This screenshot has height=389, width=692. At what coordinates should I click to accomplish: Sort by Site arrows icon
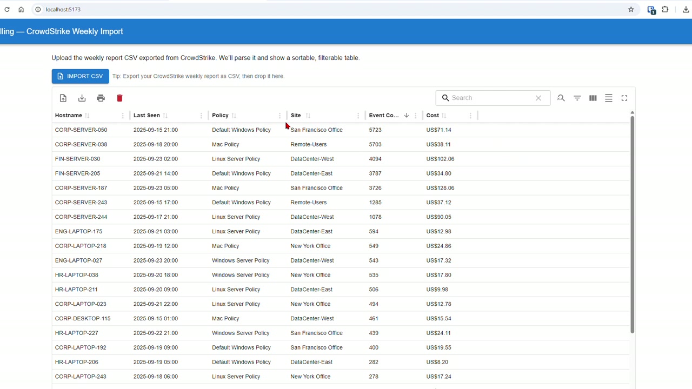pyautogui.click(x=308, y=116)
